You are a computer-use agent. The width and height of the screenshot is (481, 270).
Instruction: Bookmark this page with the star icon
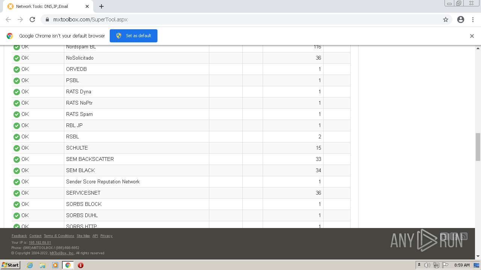pos(446,19)
